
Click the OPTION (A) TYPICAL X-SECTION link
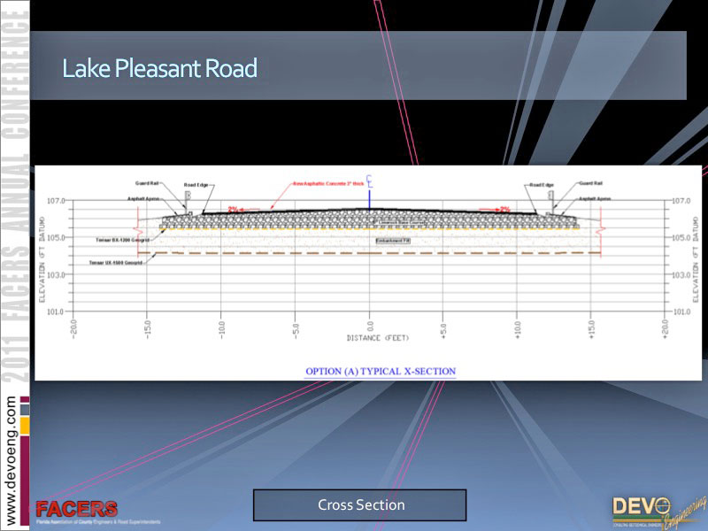coord(381,371)
